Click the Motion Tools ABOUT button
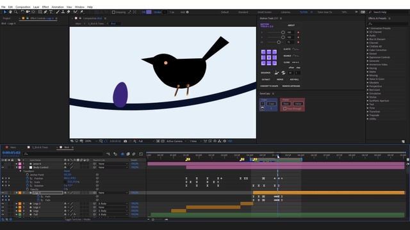The image size is (410, 230). [291, 26]
